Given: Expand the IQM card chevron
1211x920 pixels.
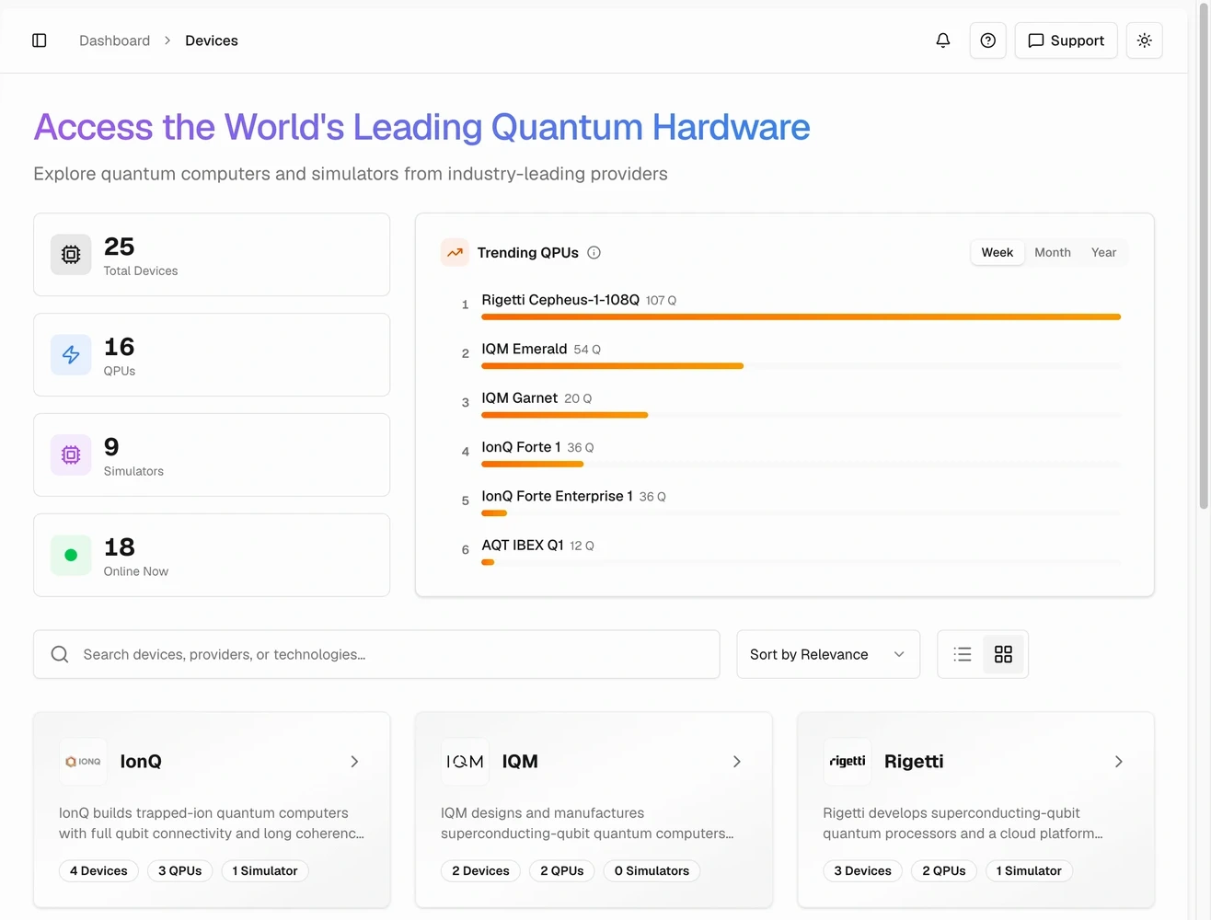Looking at the screenshot, I should click(736, 762).
